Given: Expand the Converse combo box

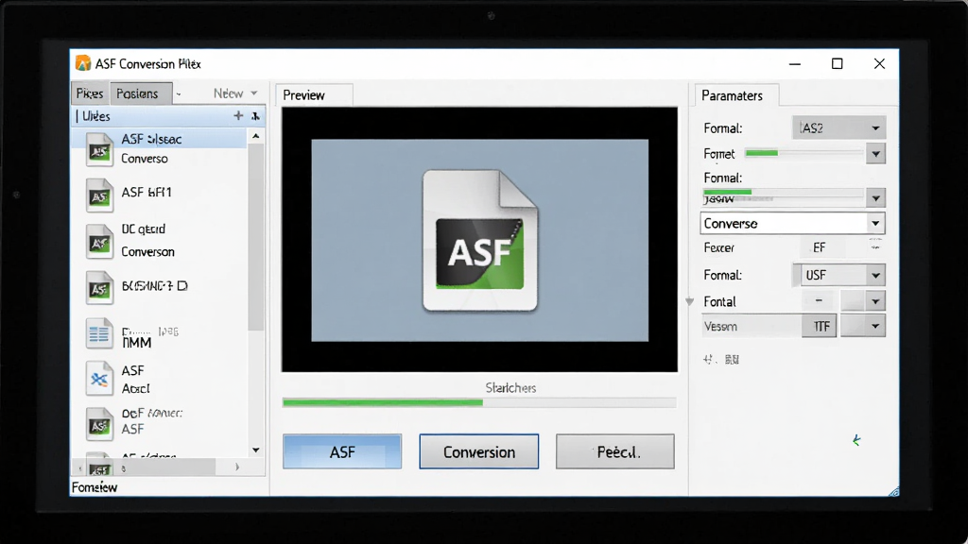Looking at the screenshot, I should 793,223.
